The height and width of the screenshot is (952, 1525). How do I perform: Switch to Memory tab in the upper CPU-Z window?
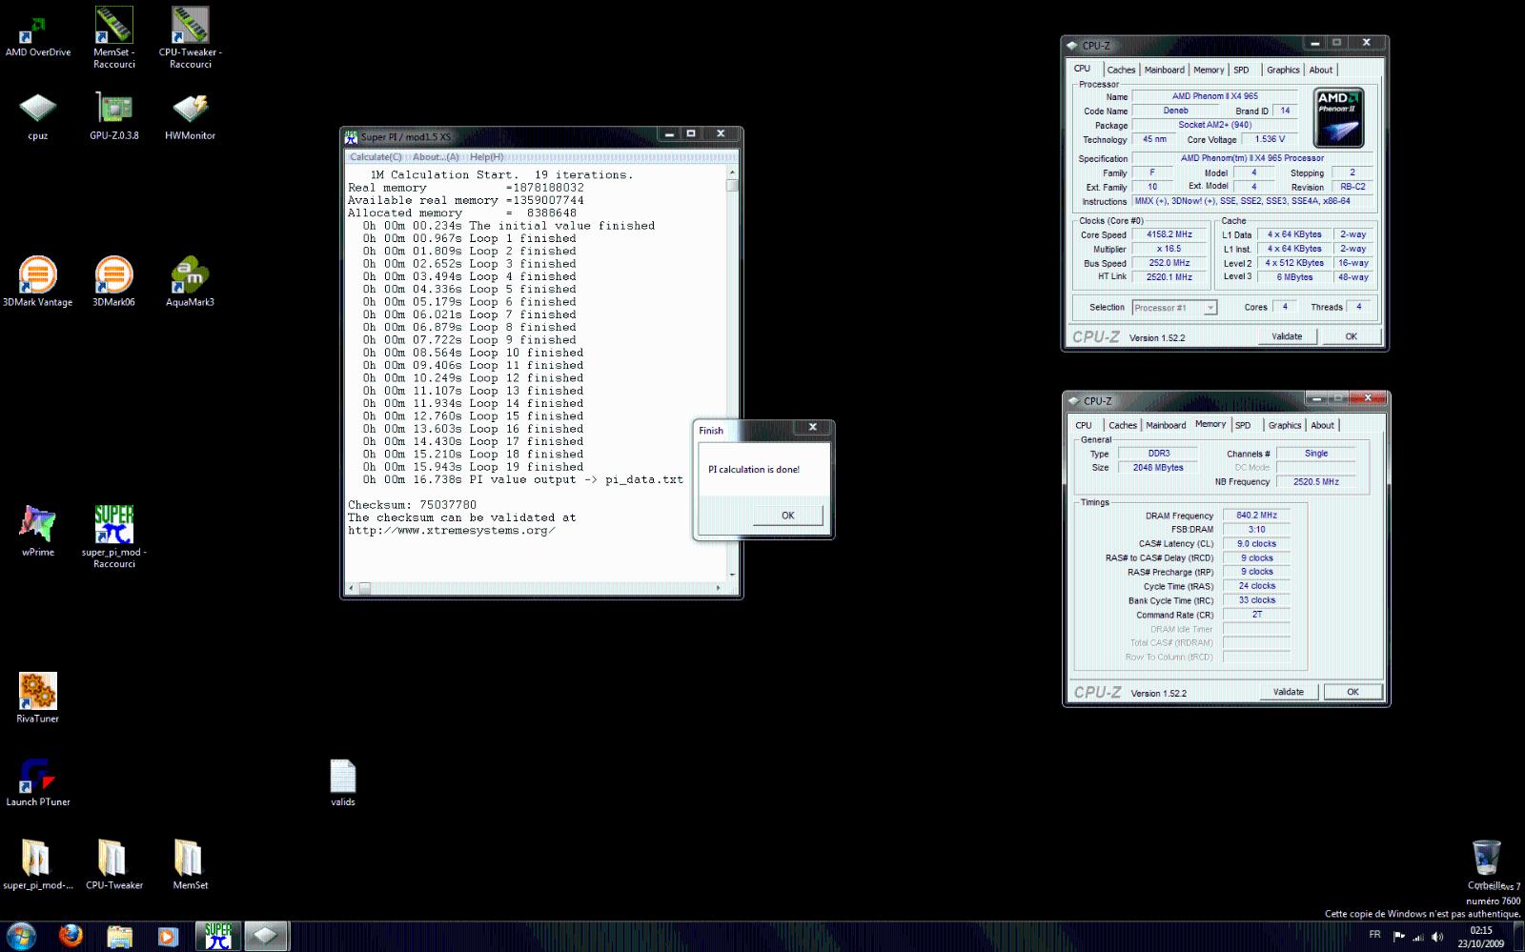coord(1209,70)
